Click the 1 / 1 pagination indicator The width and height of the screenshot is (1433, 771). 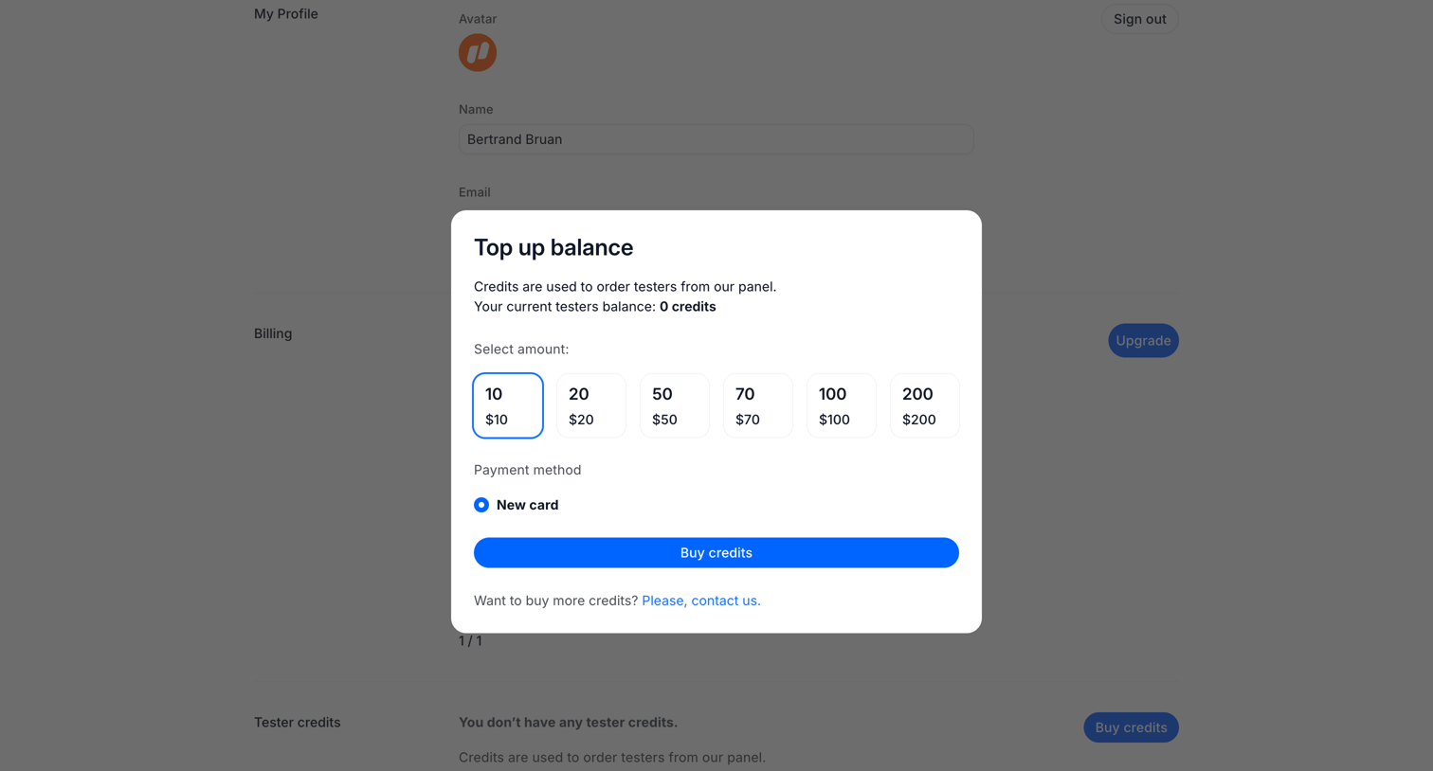470,641
